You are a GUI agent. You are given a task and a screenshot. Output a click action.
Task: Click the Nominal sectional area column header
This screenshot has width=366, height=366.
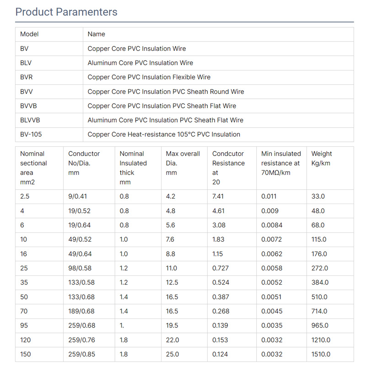tap(33, 168)
